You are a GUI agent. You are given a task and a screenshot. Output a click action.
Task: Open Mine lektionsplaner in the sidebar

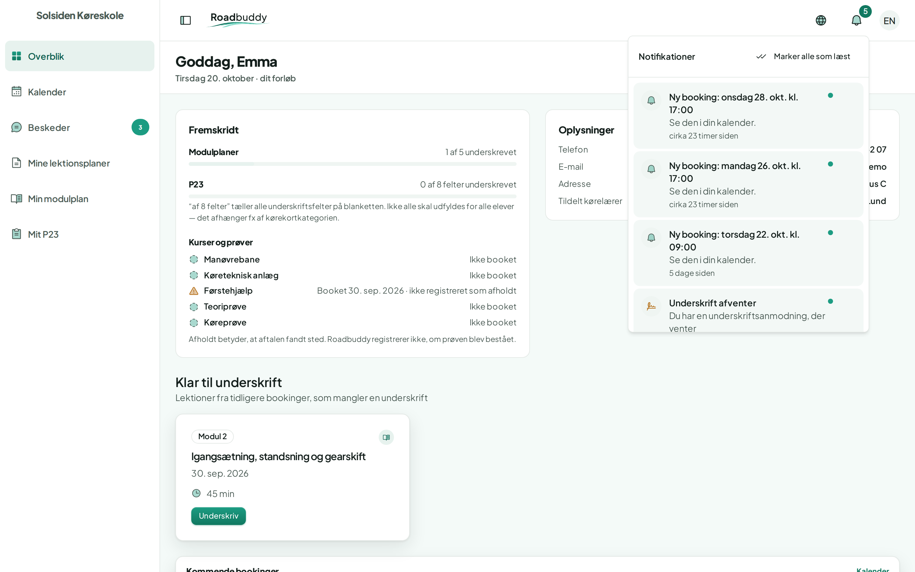point(80,163)
